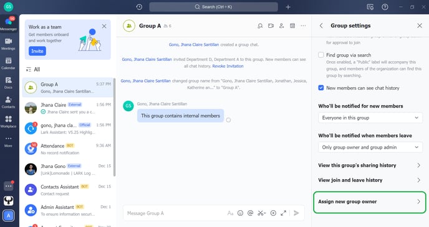
Task: Open Group A more options ellipsis
Action: [303, 26]
